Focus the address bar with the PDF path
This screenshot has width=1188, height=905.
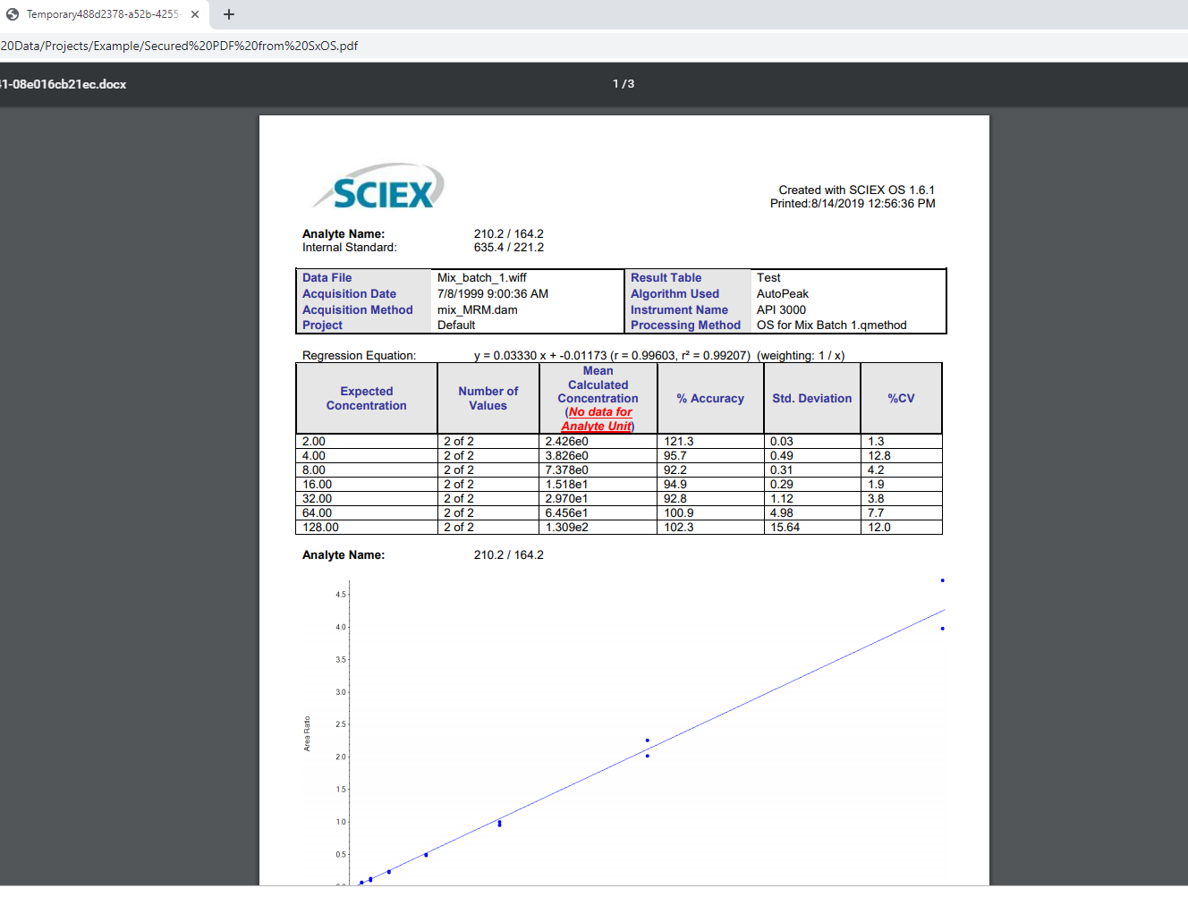pos(594,46)
